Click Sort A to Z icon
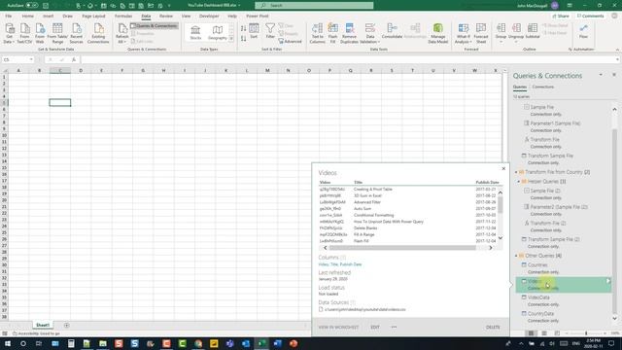Viewport: 622px width, 350px height. pyautogui.click(x=243, y=28)
